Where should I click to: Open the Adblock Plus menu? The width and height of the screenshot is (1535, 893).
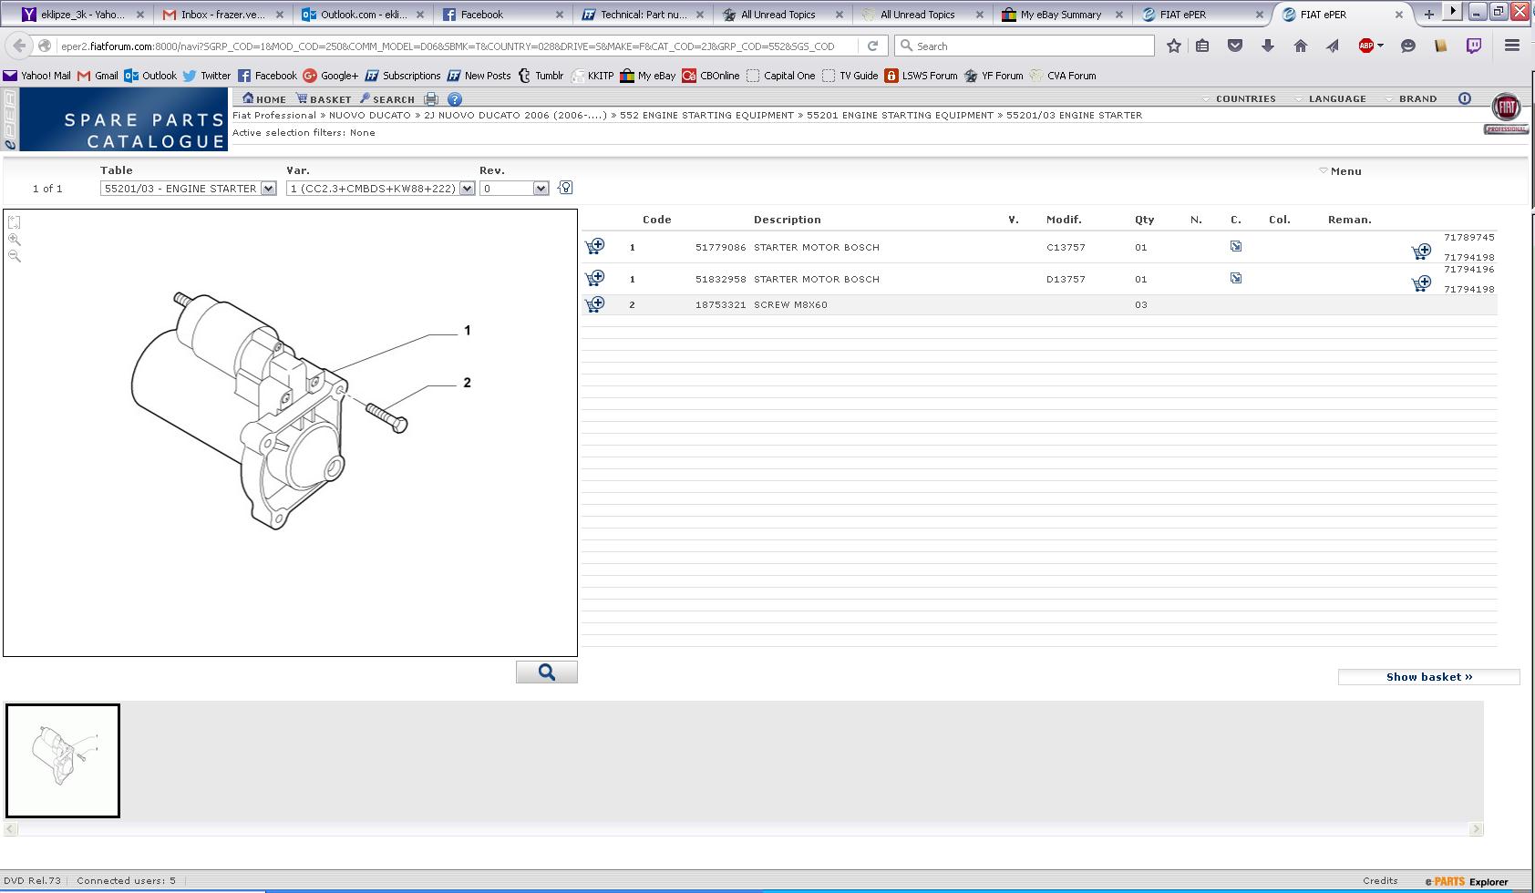pos(1370,46)
